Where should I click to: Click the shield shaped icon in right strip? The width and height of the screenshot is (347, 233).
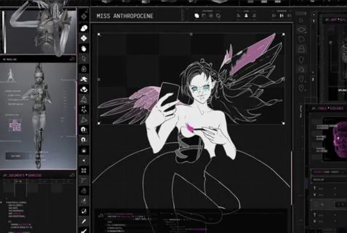[301, 60]
